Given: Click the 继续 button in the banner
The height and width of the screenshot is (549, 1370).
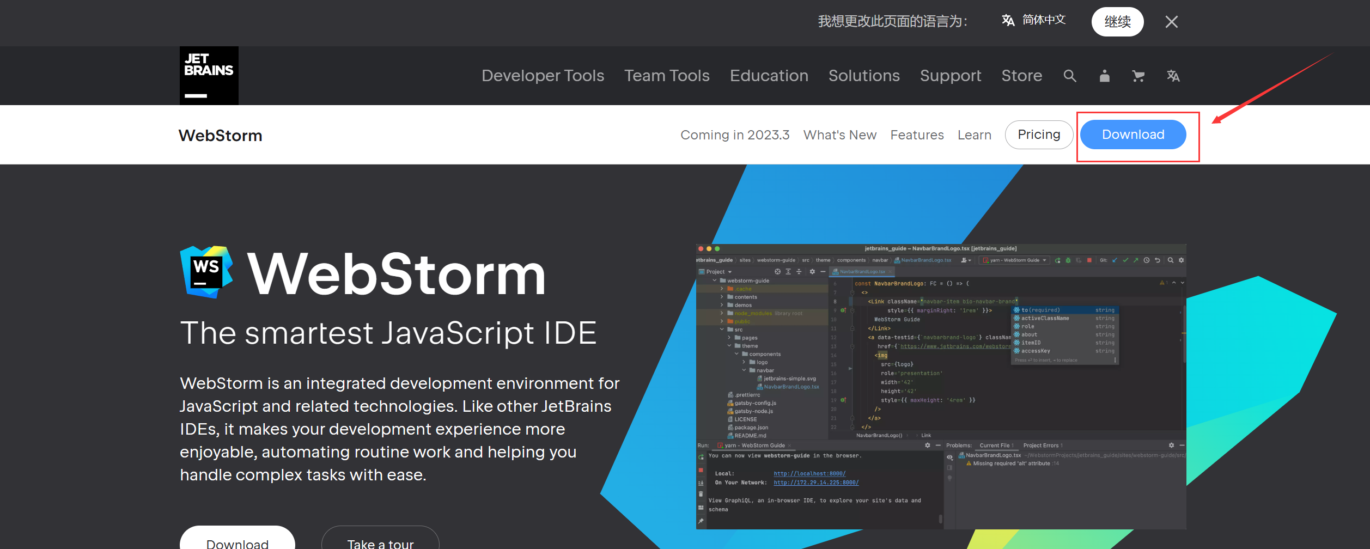Looking at the screenshot, I should (1118, 22).
